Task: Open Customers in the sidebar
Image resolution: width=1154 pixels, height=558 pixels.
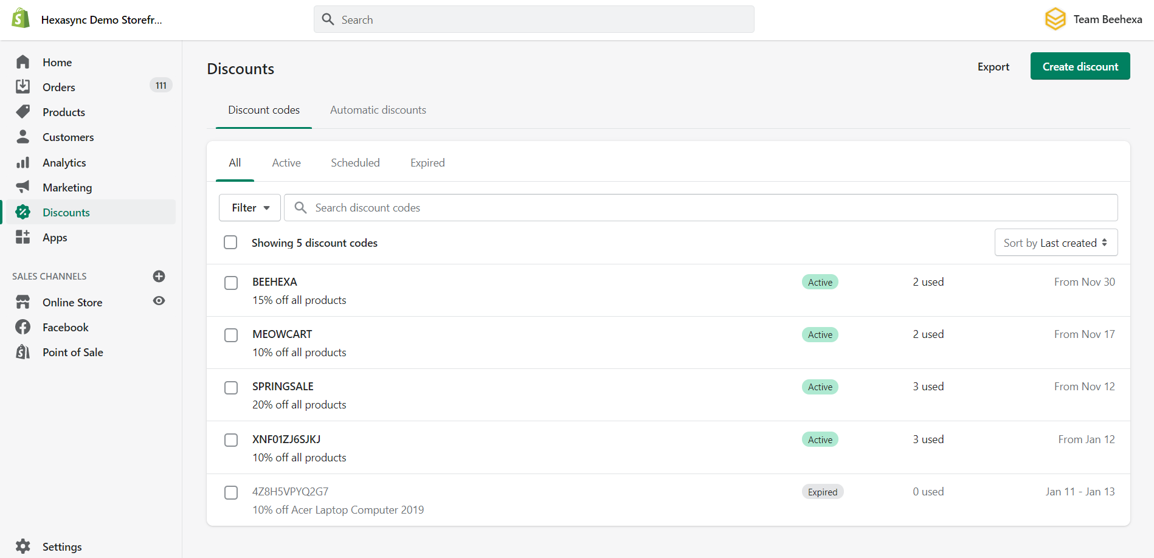Action: tap(68, 137)
